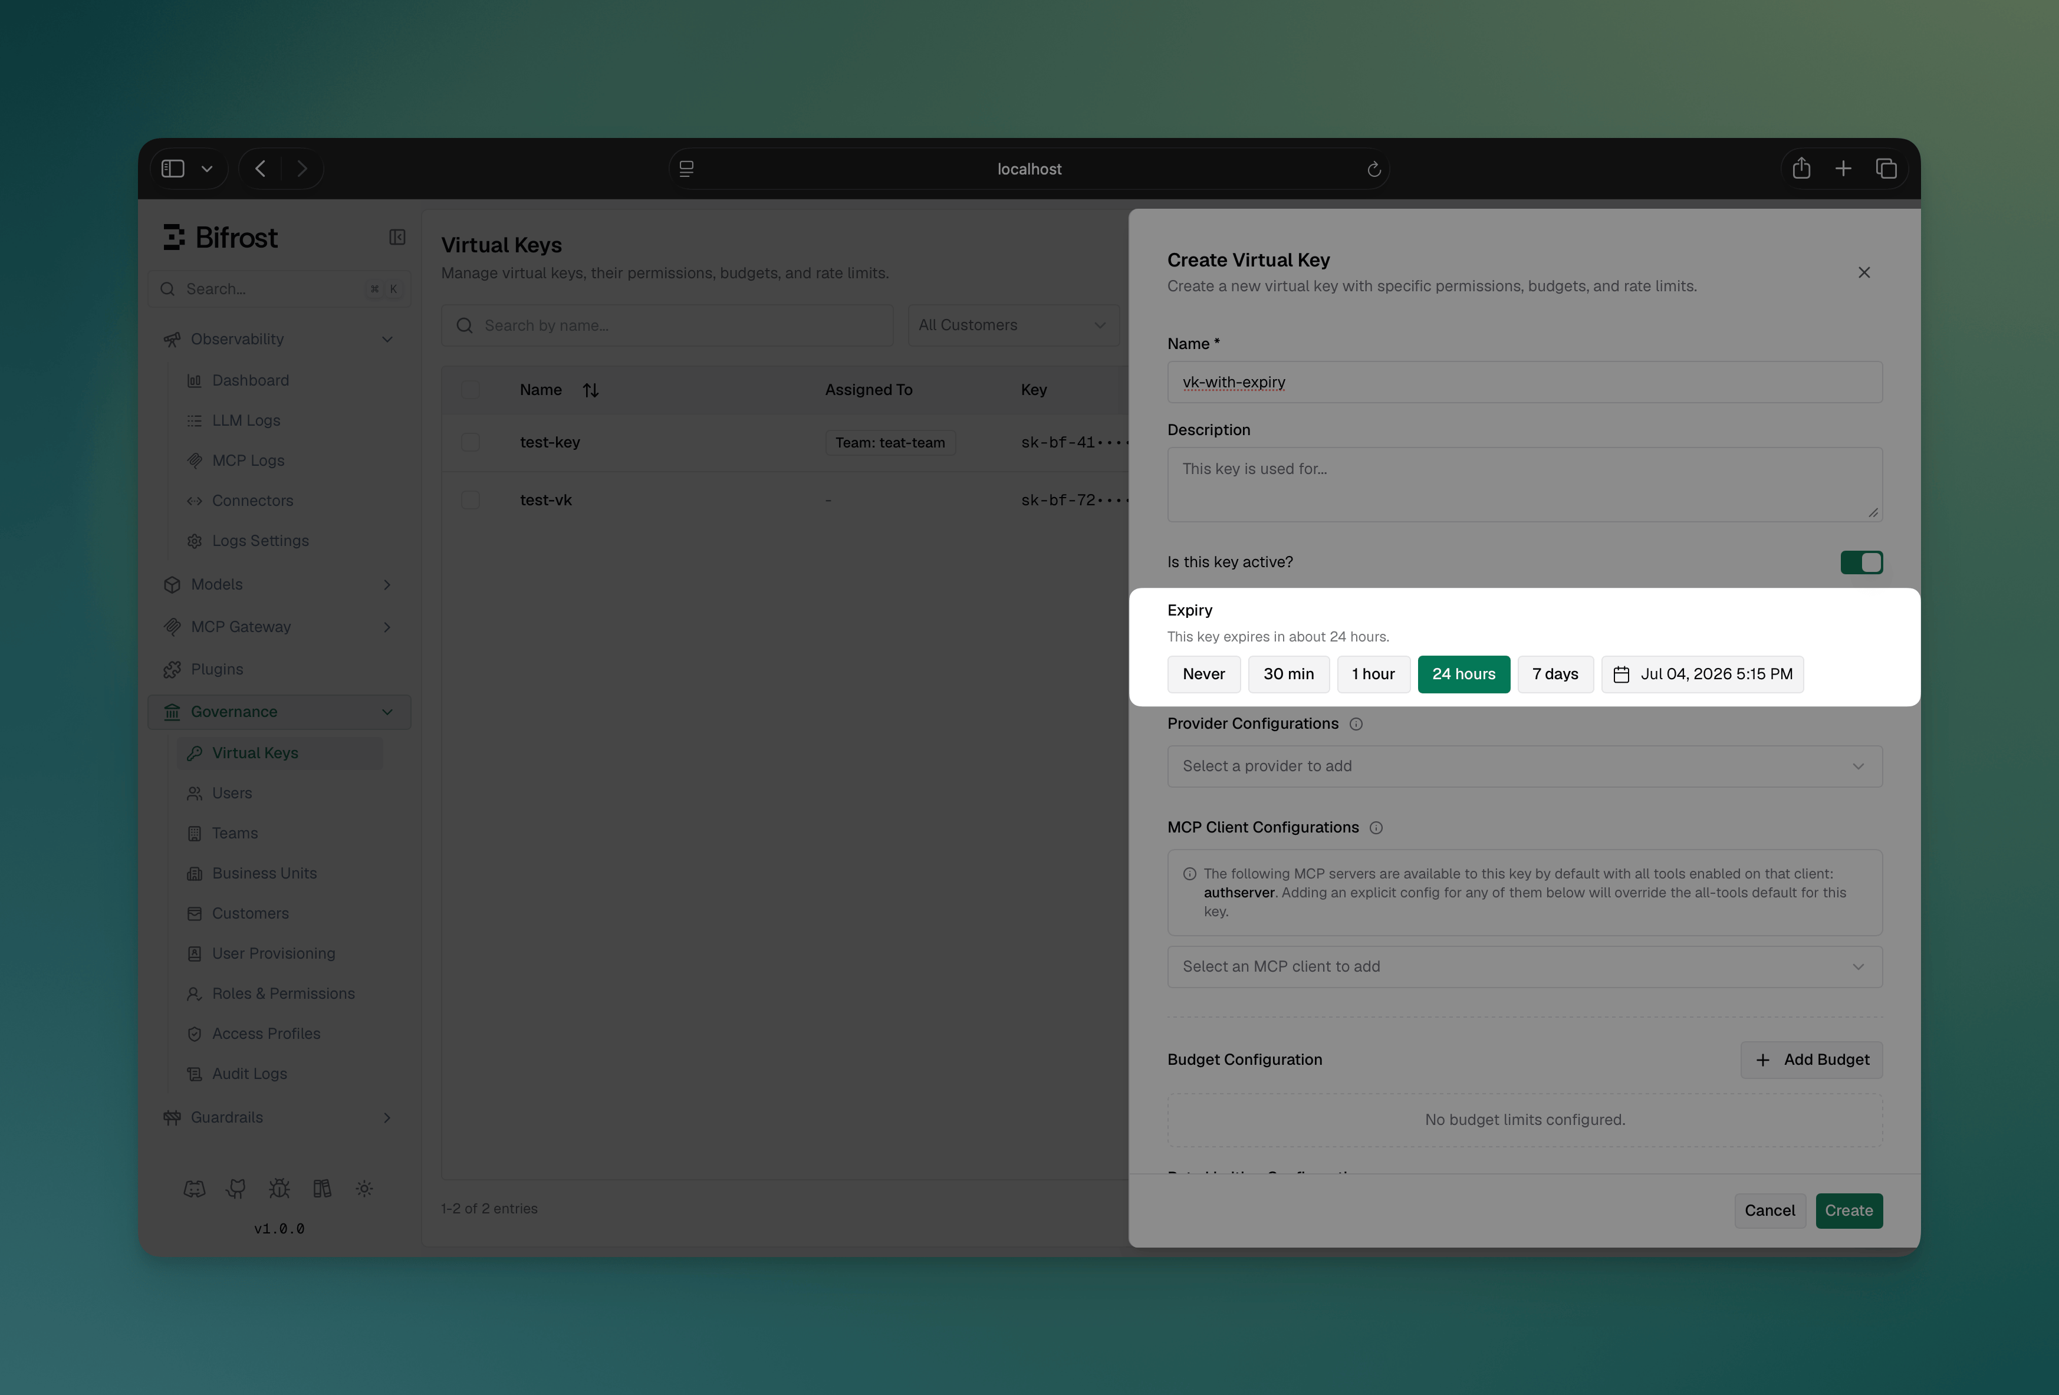Select the header checkbox for all rows
Screen dimensions: 2059x1395
coord(471,390)
